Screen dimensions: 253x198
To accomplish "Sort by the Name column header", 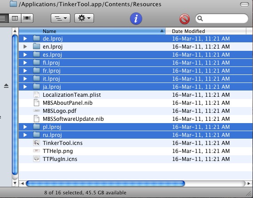I will pyautogui.click(x=92, y=31).
